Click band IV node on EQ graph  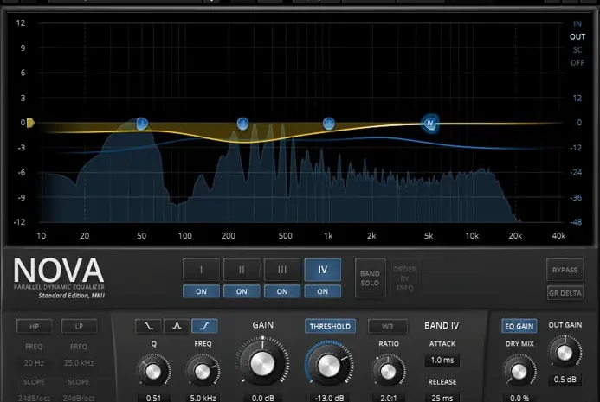(430, 124)
